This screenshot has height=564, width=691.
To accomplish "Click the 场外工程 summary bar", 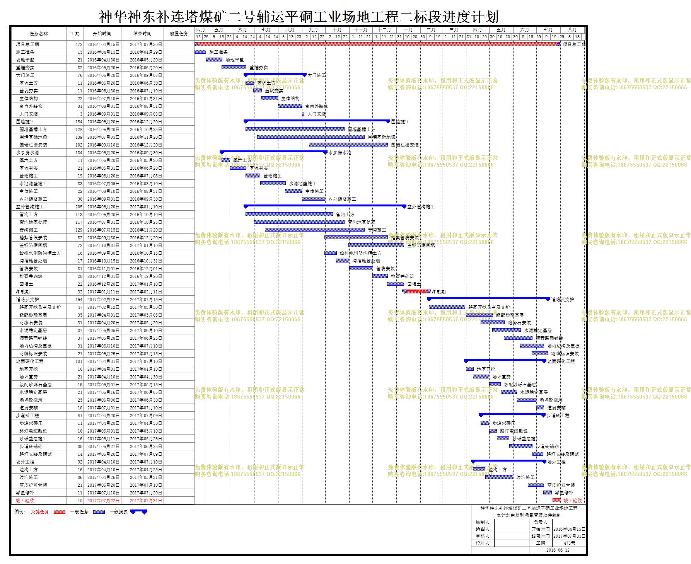I will (508, 461).
